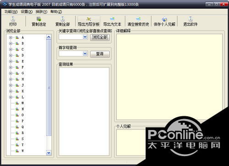
Task: Click the 打印 print toolbar icon
Action: (13, 19)
